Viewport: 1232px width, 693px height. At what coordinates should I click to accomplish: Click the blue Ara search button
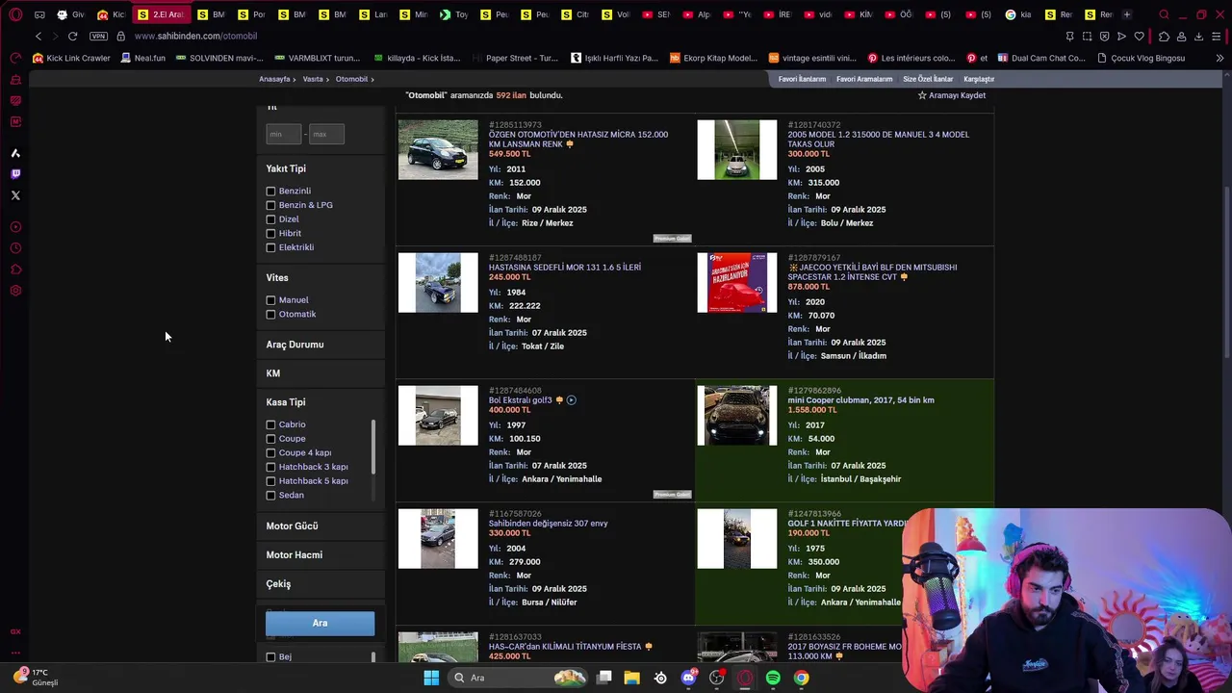pos(320,624)
